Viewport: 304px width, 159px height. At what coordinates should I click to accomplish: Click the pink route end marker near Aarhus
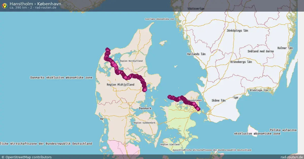point(145,89)
